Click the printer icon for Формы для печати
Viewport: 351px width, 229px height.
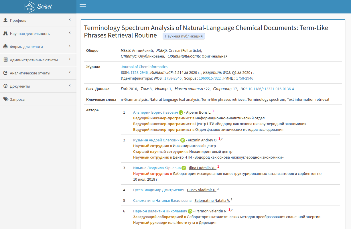[5, 47]
